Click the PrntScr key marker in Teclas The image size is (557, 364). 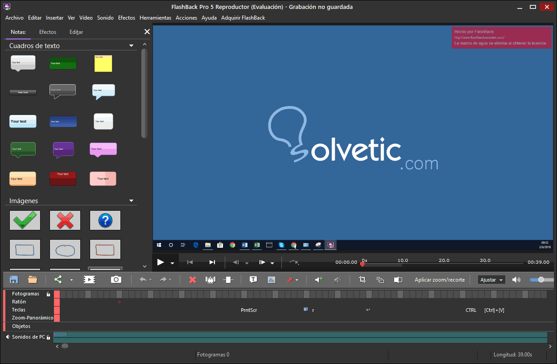coord(249,310)
